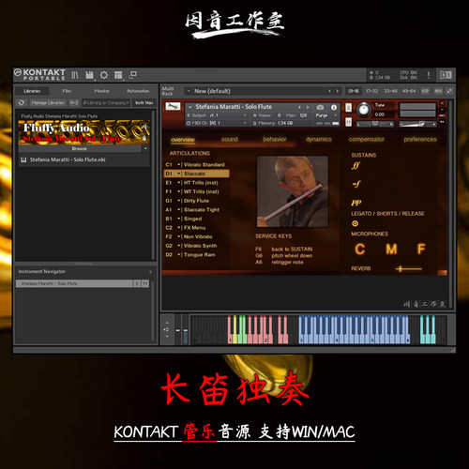Adjust the Reverb slider
This screenshot has height=469, width=469.
pyautogui.click(x=408, y=268)
